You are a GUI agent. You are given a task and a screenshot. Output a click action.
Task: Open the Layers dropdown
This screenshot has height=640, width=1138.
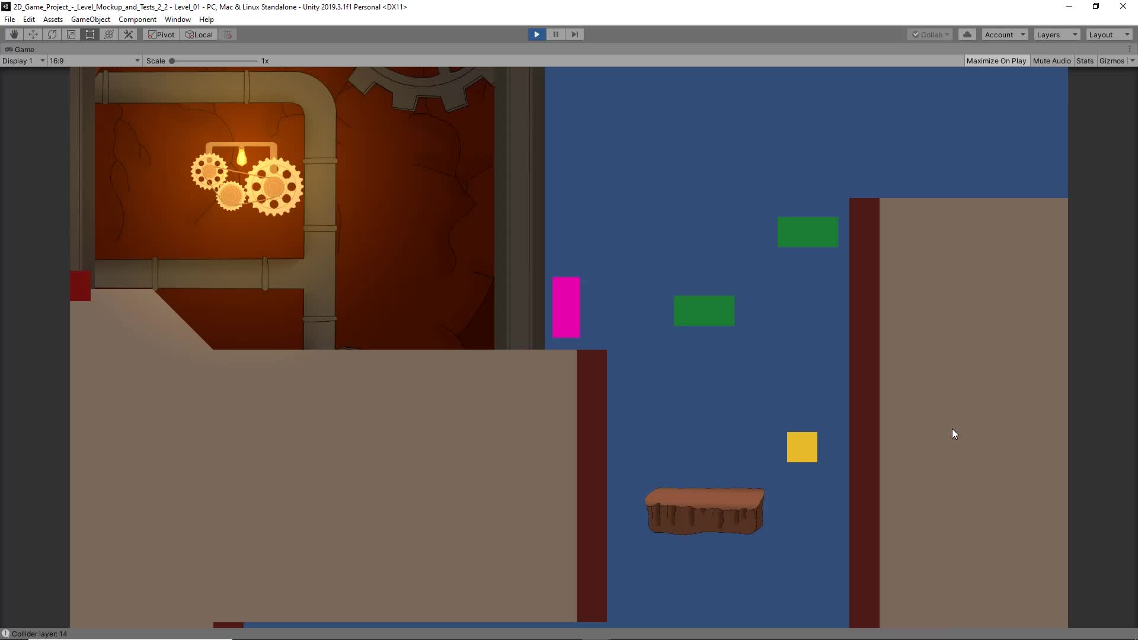tap(1057, 34)
